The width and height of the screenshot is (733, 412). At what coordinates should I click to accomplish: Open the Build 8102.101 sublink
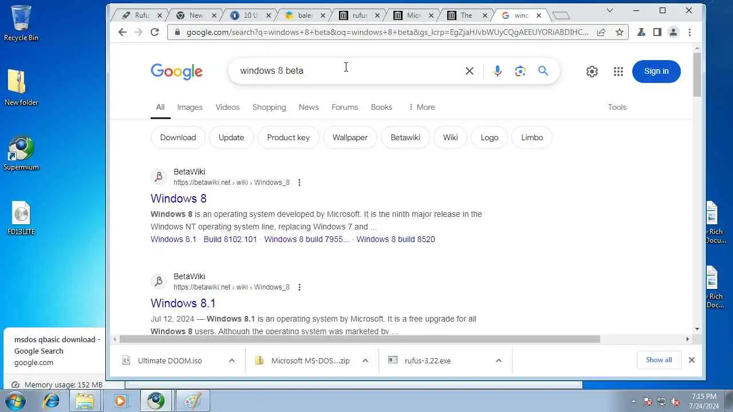[230, 239]
